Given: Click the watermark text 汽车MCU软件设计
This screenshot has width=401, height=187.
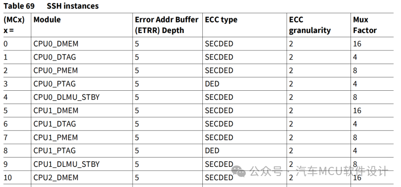Looking at the screenshot, I should pyautogui.click(x=342, y=171).
